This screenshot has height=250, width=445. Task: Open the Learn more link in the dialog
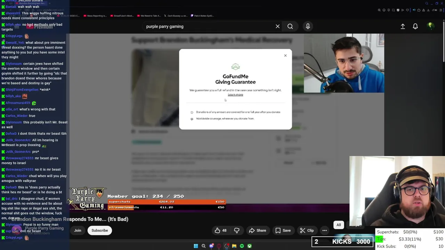pos(235,95)
